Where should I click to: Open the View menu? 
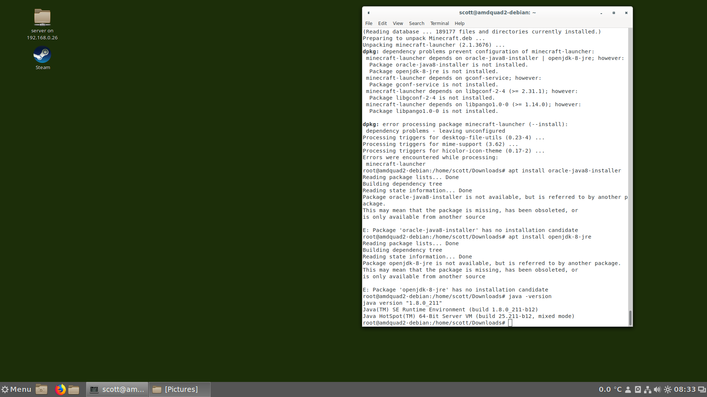coord(398,23)
